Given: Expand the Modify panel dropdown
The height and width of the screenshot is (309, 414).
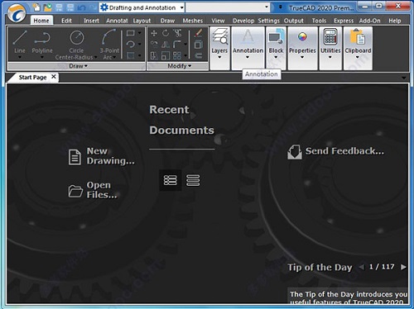Looking at the screenshot, I should (180, 66).
